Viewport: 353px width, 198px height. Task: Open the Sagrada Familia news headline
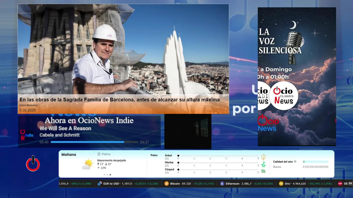click(120, 100)
